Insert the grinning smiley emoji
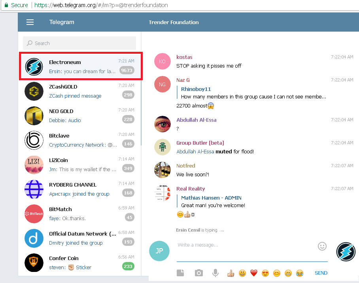 (242, 273)
